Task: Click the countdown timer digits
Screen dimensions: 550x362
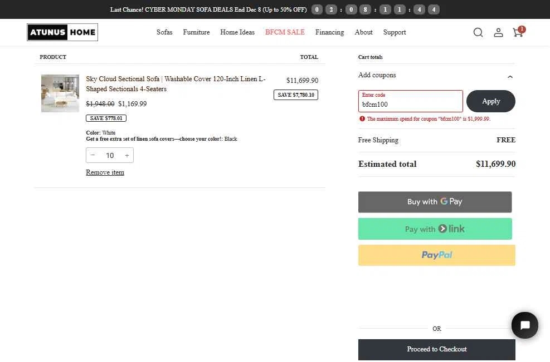Action: pyautogui.click(x=376, y=9)
